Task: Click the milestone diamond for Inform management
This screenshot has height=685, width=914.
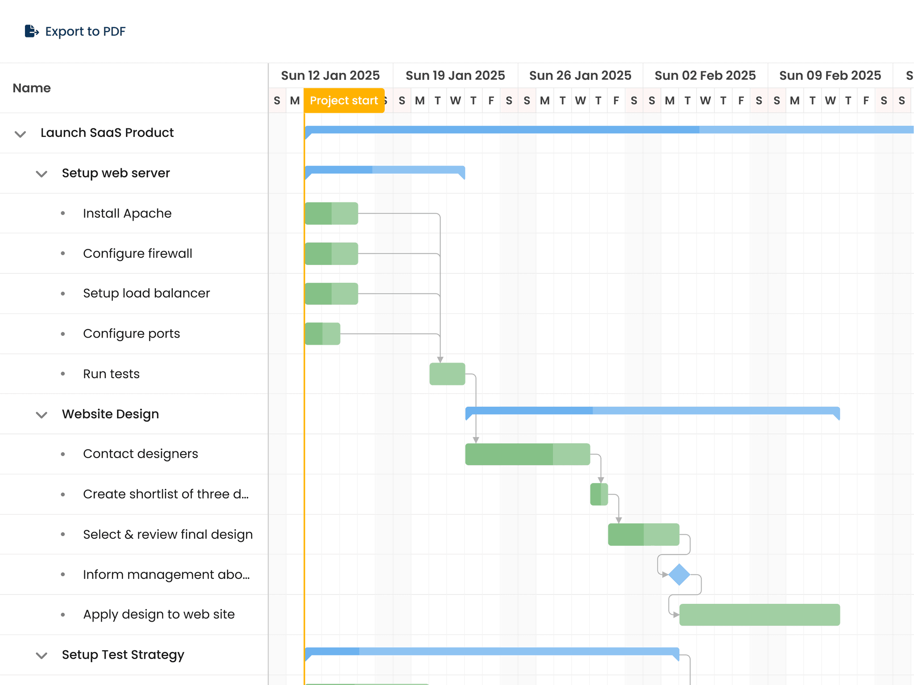Action: click(679, 574)
